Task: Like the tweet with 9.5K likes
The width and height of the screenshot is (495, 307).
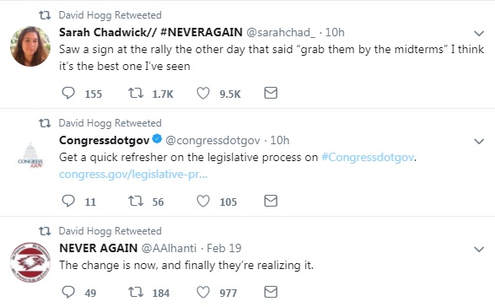Action: (203, 93)
